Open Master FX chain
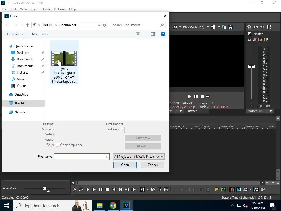The height and width of the screenshot is (211, 281). click(249, 40)
